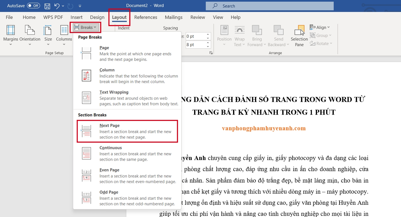Increase Spacing Before with up arrow
This screenshot has height=217, width=401.
click(x=208, y=35)
